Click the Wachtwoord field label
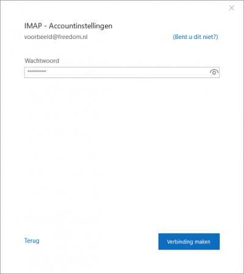244x274 pixels. [x=42, y=60]
